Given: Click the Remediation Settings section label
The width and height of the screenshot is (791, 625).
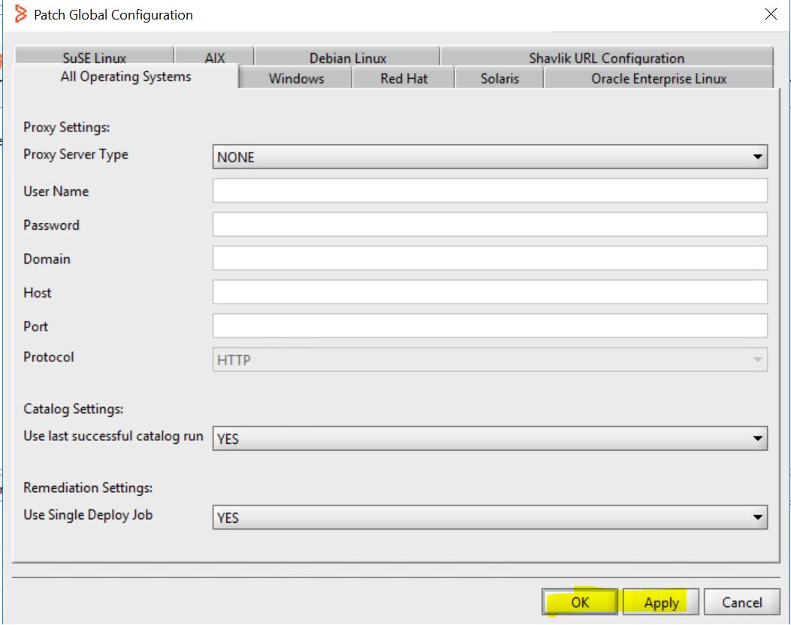Looking at the screenshot, I should pos(88,488).
